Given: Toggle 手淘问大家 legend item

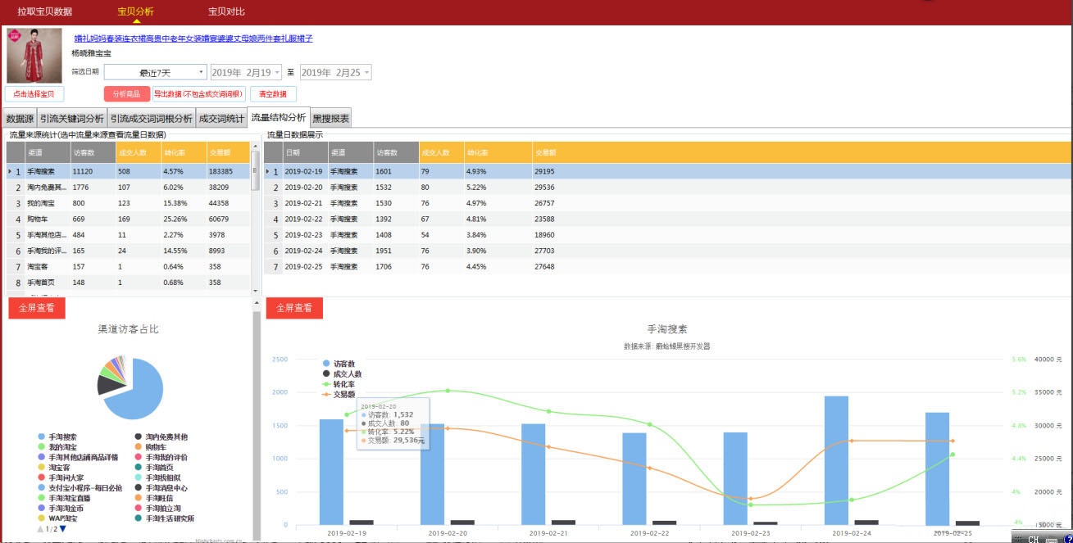Looking at the screenshot, I should point(61,477).
